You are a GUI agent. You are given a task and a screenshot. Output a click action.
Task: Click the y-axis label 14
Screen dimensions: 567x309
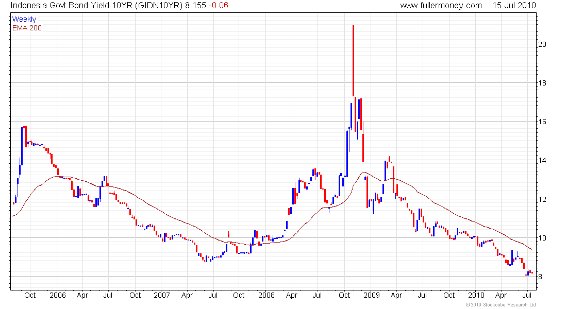(x=542, y=161)
